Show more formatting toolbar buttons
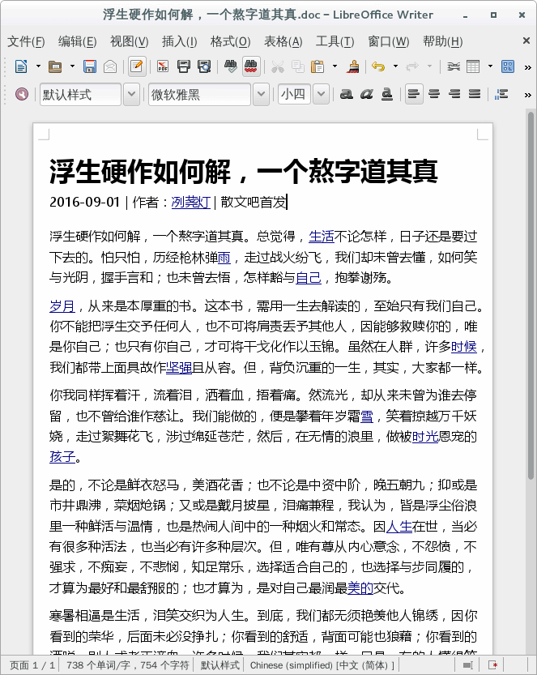This screenshot has width=537, height=675. tap(527, 95)
